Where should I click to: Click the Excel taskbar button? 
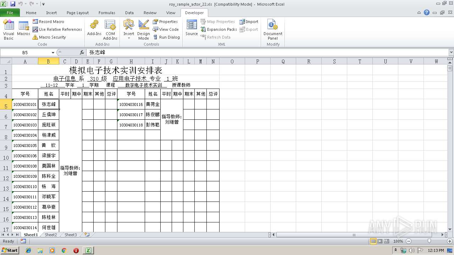point(88,250)
